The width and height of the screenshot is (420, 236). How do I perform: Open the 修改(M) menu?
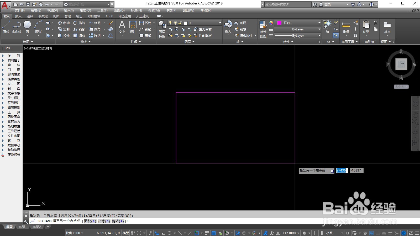(154, 10)
